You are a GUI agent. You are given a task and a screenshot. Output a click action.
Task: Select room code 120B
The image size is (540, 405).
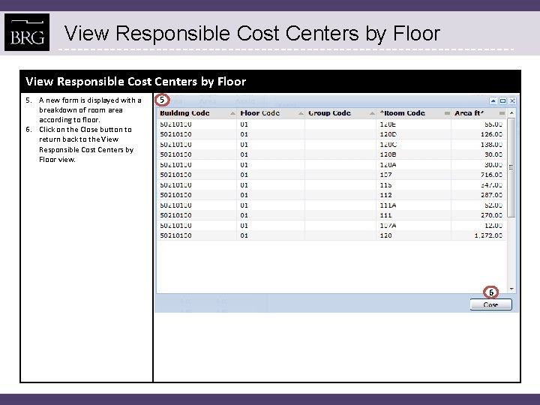tap(388, 154)
